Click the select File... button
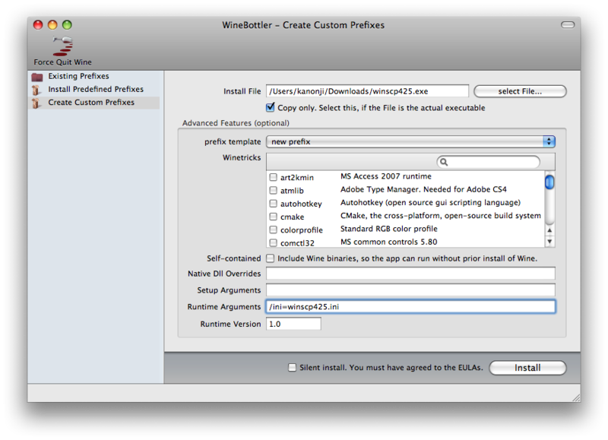Screen dimensions: 608x440 point(520,91)
